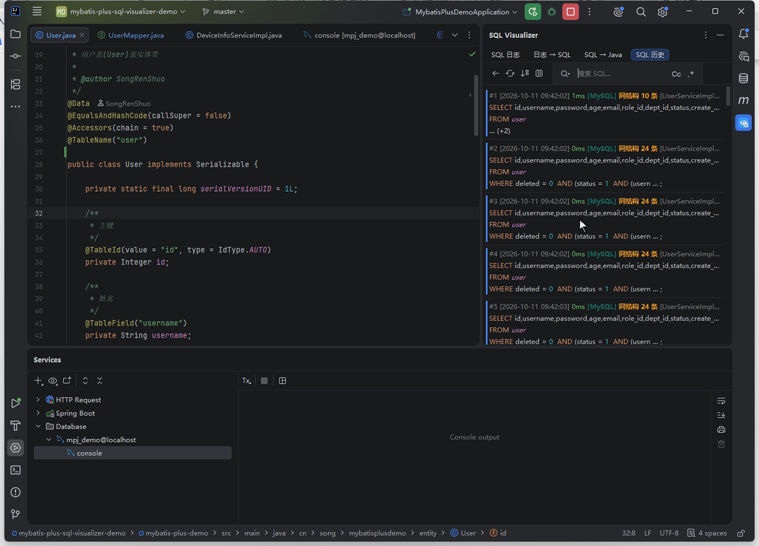Switch to DeviceInfoServiceImpl.java tab

point(234,35)
